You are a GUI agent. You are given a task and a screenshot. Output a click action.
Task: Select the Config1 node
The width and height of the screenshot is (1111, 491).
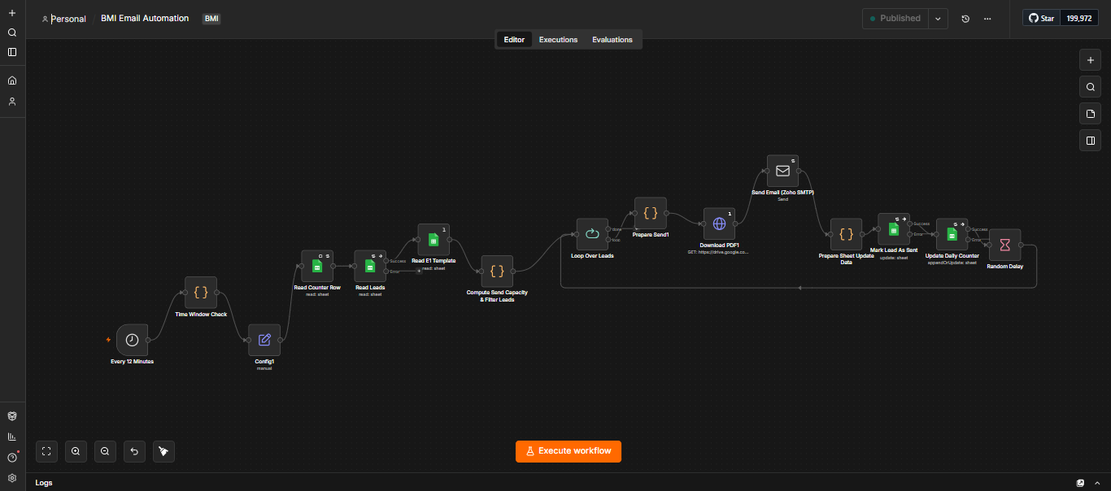click(x=264, y=340)
